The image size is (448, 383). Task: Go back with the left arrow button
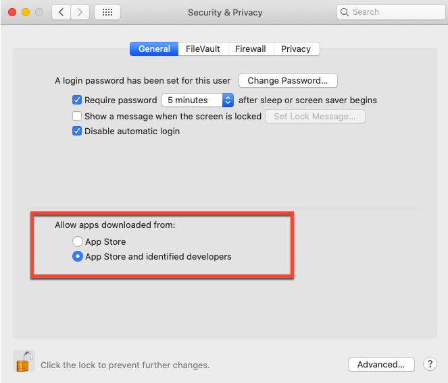pos(61,12)
